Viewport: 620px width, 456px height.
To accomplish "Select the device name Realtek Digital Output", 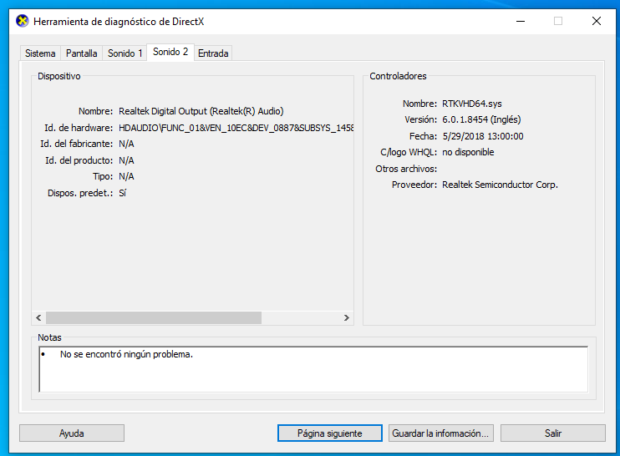I will (x=201, y=111).
